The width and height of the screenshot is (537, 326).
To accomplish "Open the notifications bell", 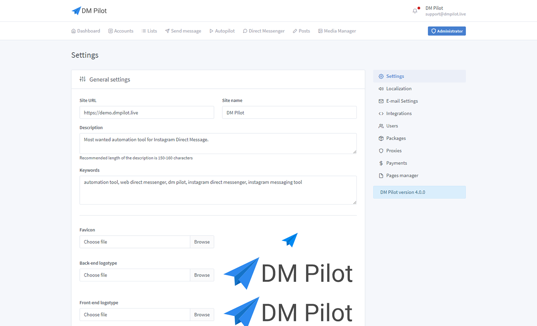I will point(415,11).
